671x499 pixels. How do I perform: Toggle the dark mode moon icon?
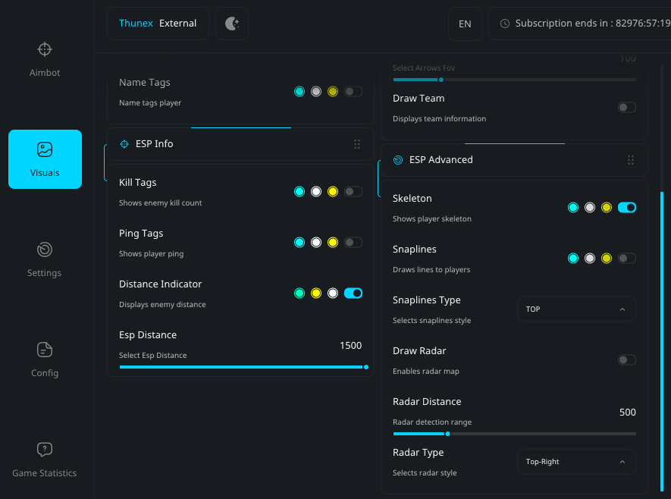(x=232, y=24)
